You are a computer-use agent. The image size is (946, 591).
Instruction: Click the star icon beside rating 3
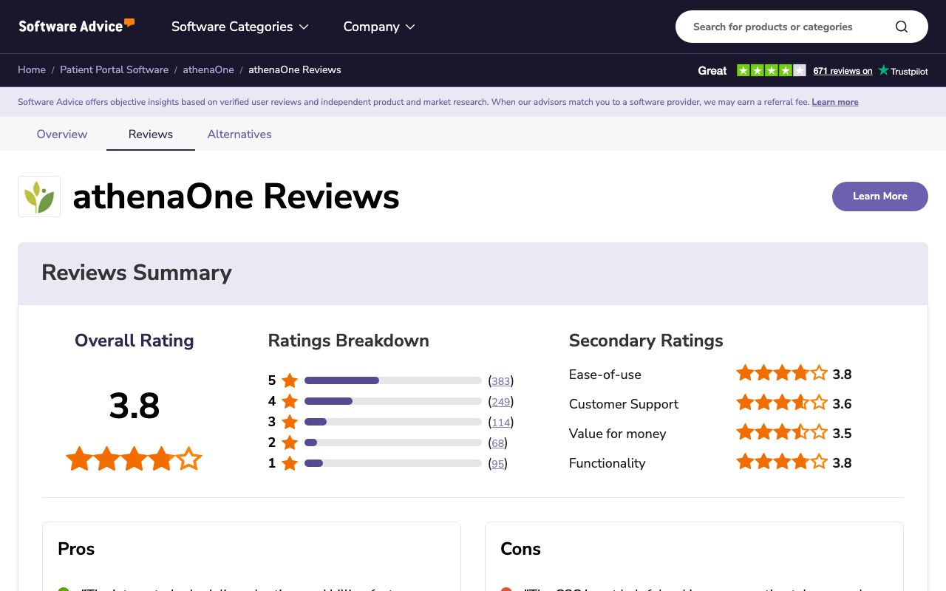[x=290, y=422]
